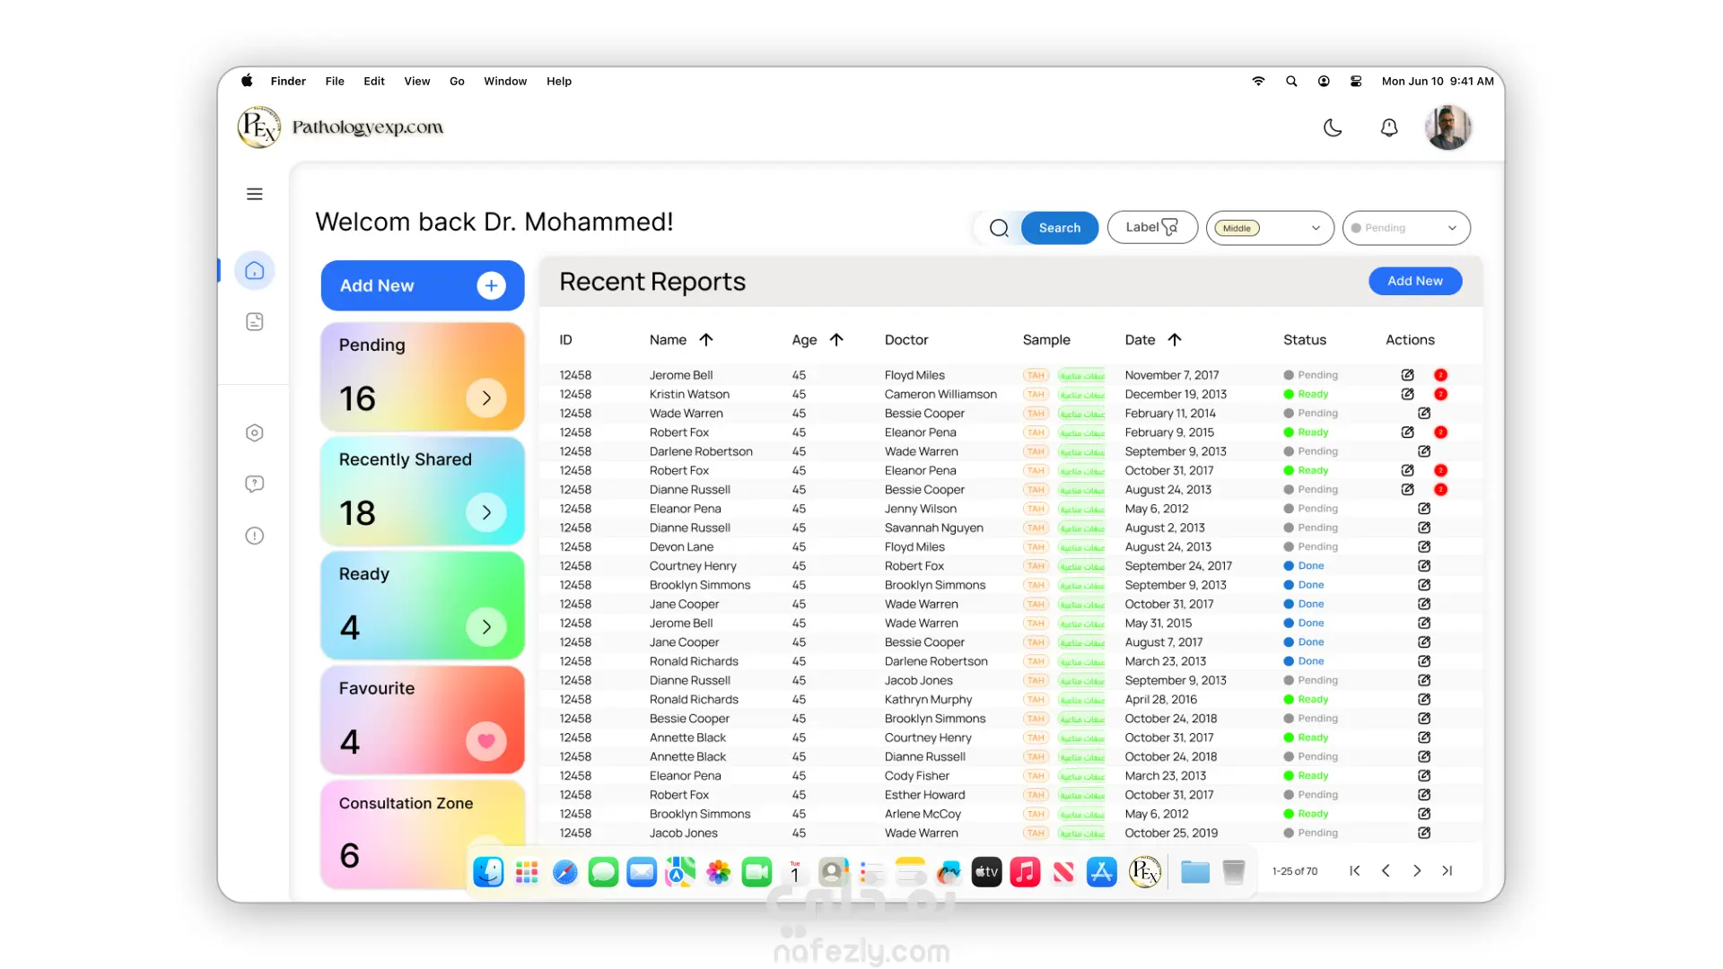This screenshot has height=969, width=1723.
Task: Open the Window menu in menu bar
Action: [505, 81]
